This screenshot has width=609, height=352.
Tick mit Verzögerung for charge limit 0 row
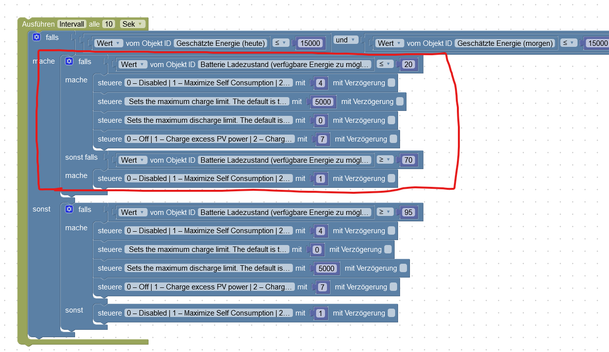click(x=388, y=249)
